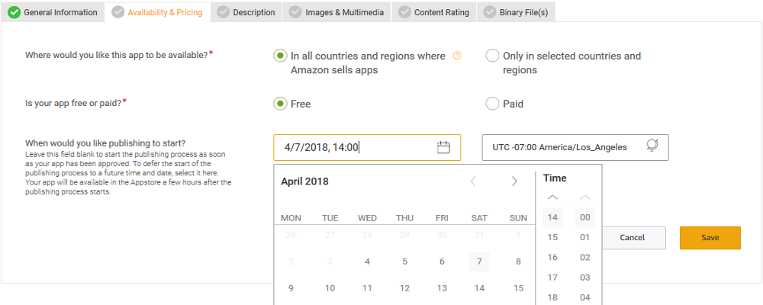Click the up arrow above the hour column
The width and height of the screenshot is (763, 305).
point(553,197)
